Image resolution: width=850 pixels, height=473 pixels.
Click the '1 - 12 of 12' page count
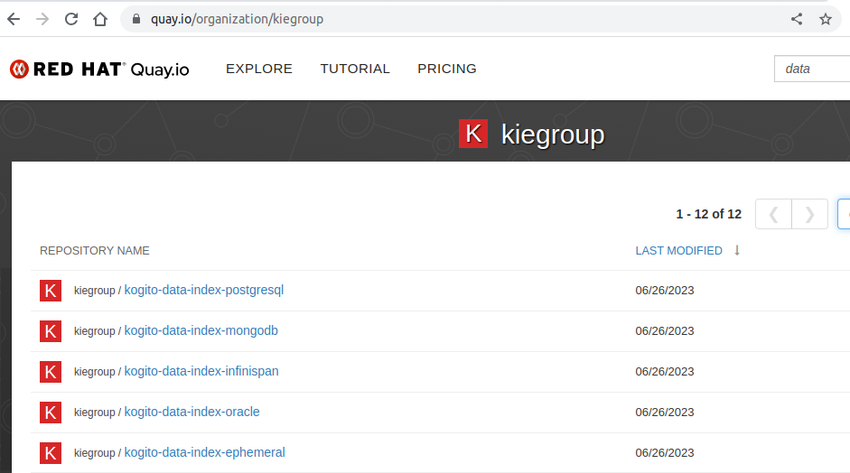point(708,214)
